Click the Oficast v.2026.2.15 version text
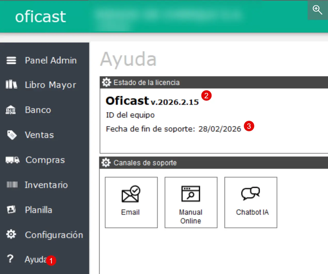328x274 pixels. pyautogui.click(x=152, y=101)
